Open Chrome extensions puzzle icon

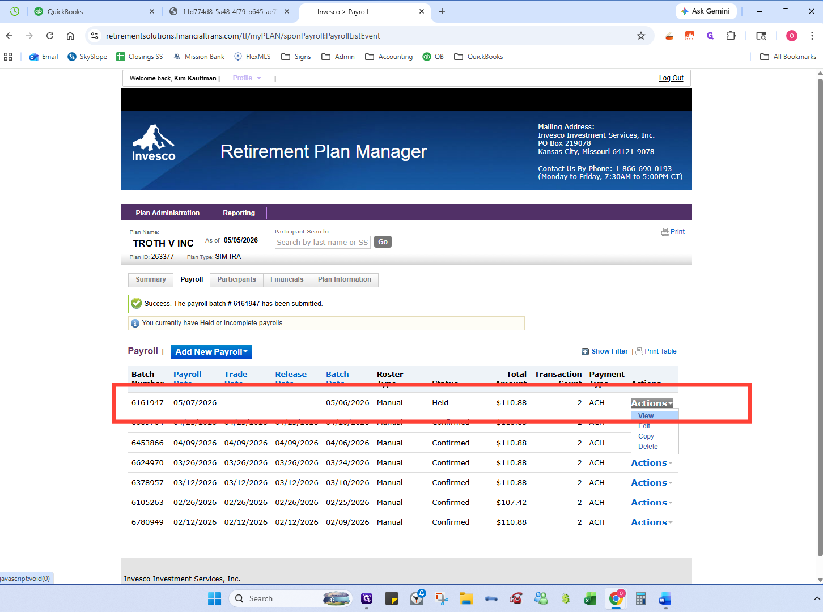(731, 36)
